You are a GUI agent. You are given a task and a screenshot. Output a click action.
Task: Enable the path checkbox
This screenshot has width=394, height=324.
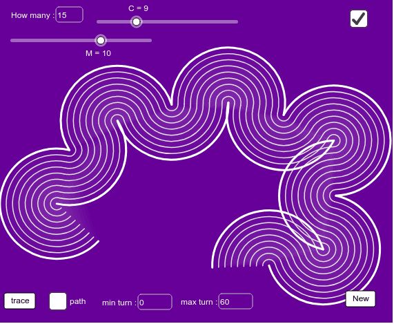58,301
